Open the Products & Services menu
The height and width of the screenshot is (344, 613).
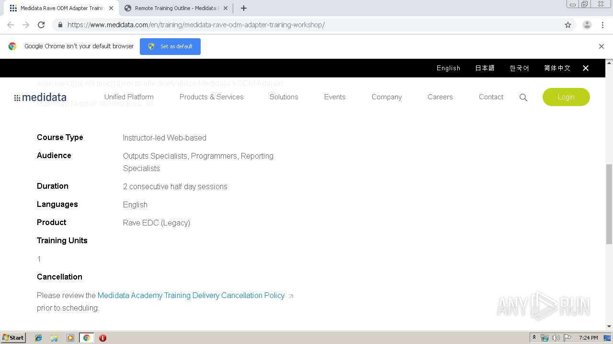pyautogui.click(x=212, y=97)
